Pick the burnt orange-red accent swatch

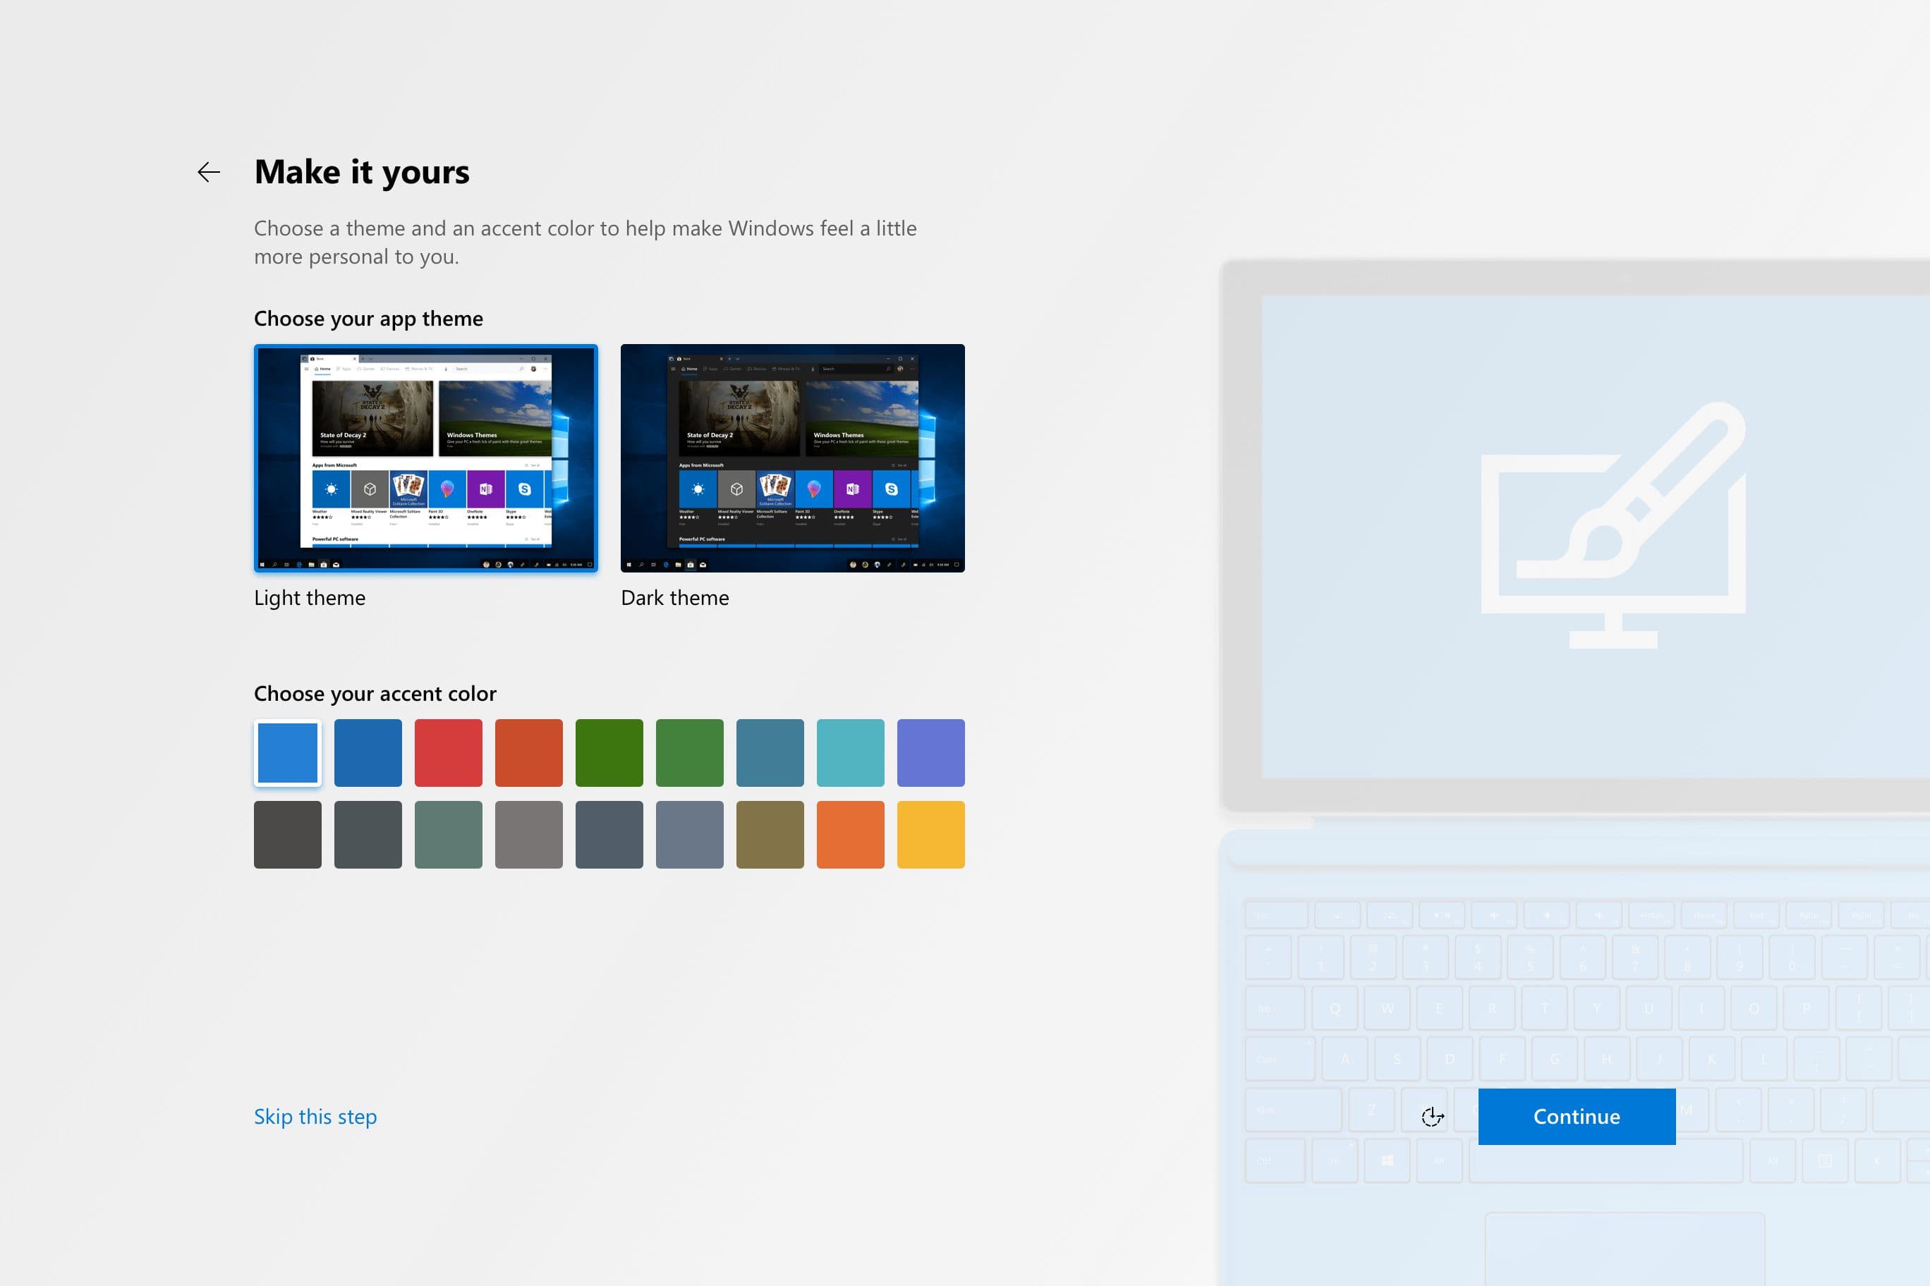tap(528, 753)
